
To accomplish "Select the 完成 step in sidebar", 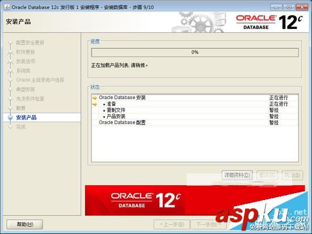I will 20,127.
